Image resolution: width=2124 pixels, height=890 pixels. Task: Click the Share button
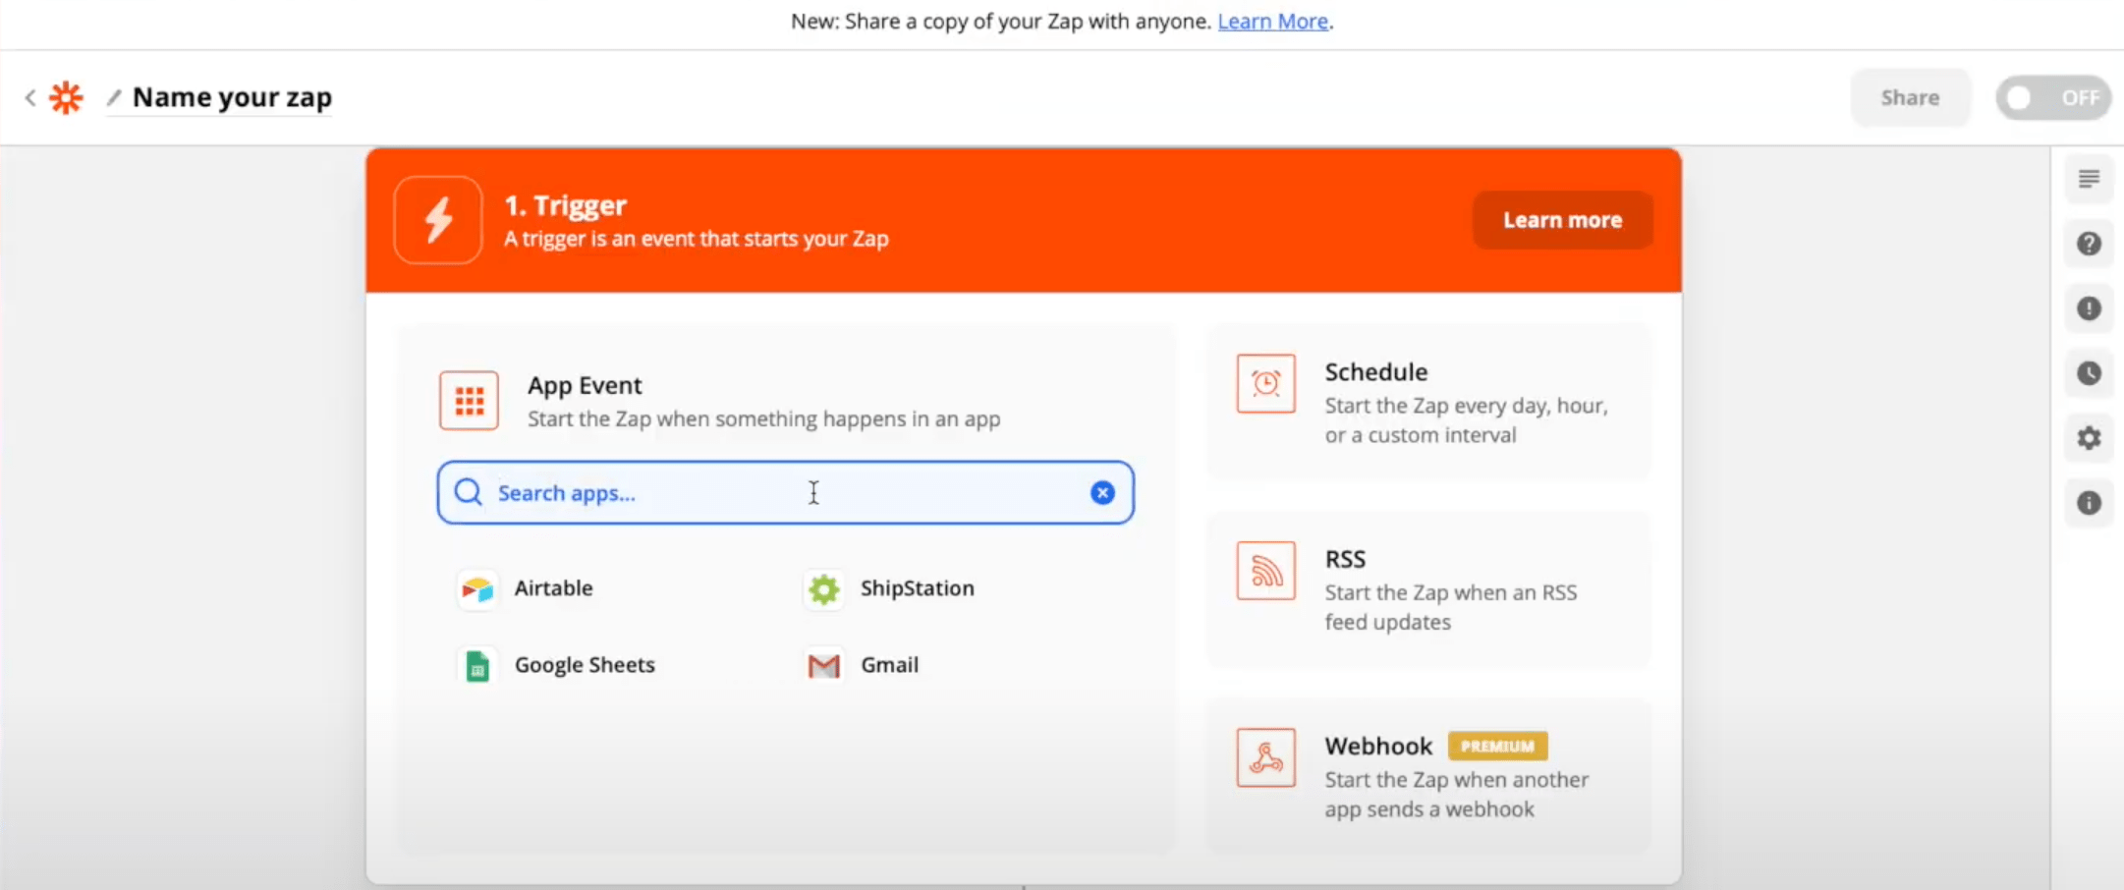(1910, 97)
